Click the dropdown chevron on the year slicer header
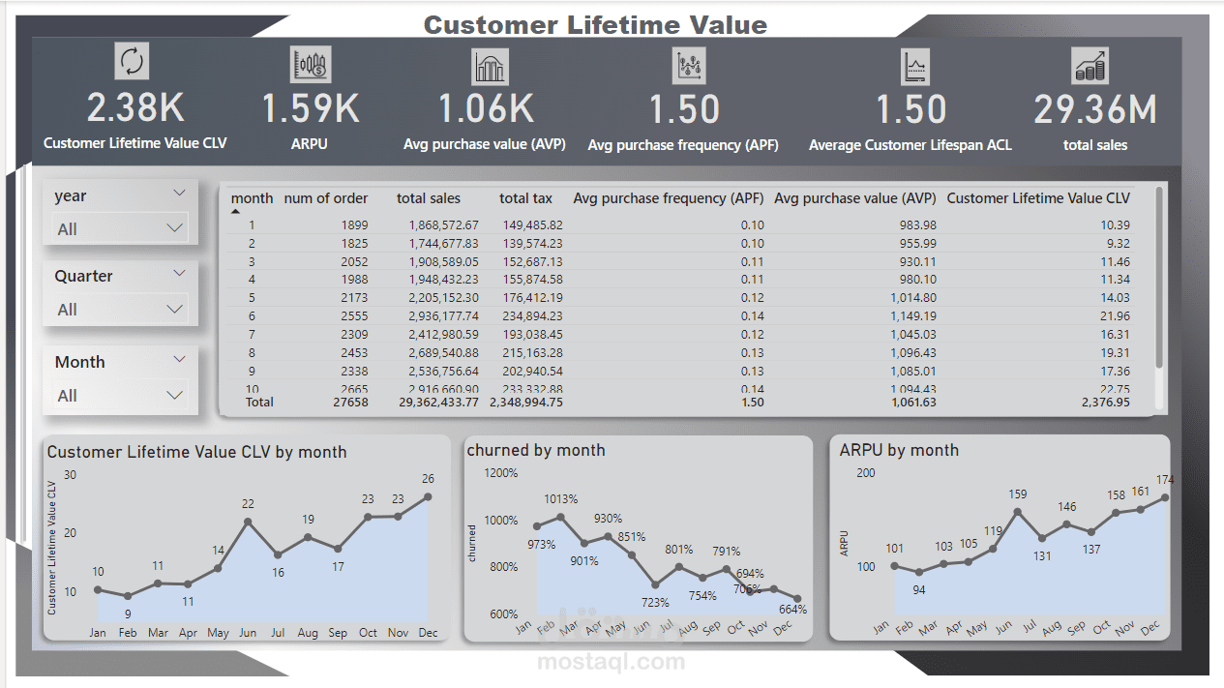1224x688 pixels. click(179, 193)
